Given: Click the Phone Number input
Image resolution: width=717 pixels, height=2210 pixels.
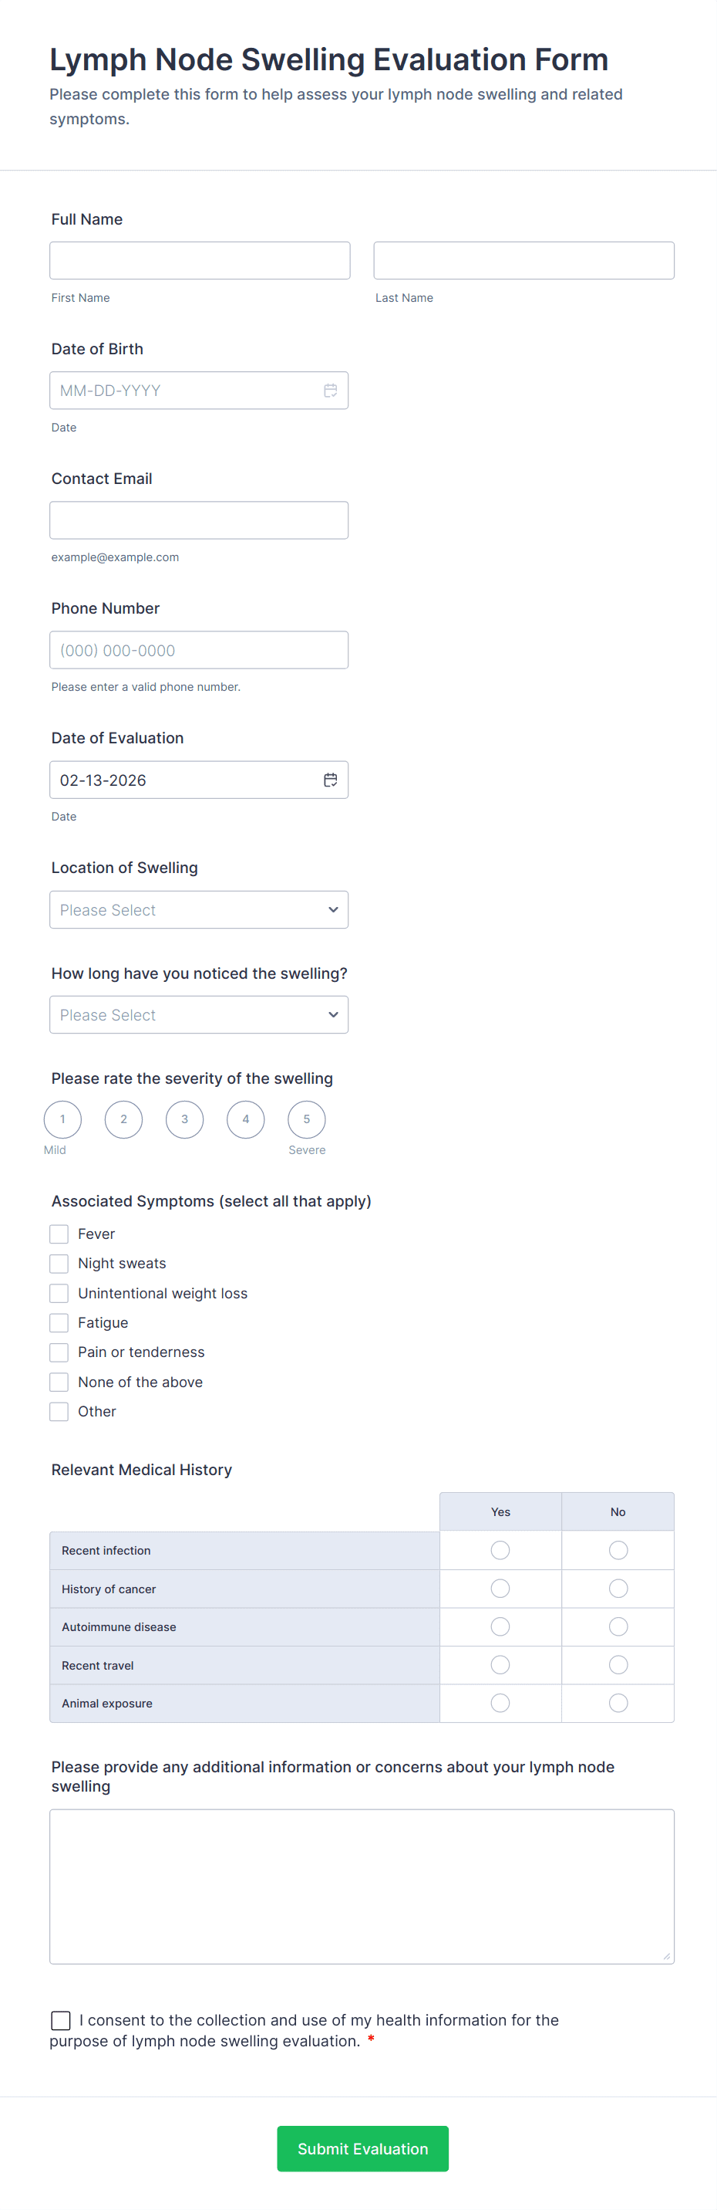Looking at the screenshot, I should coord(199,650).
